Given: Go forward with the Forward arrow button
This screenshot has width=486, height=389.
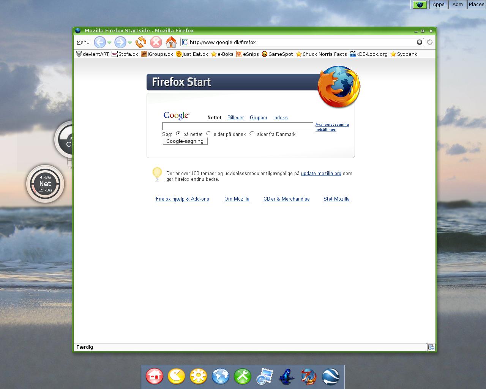Looking at the screenshot, I should click(x=120, y=42).
